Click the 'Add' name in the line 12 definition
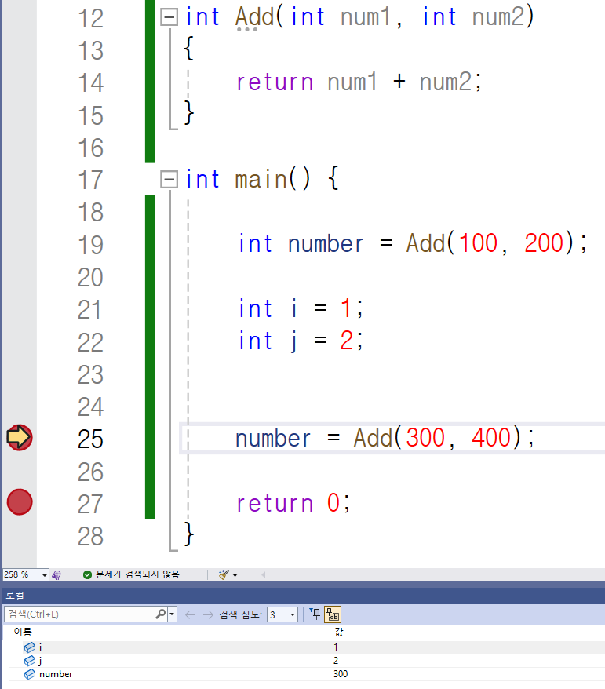This screenshot has height=689, width=605. [254, 17]
